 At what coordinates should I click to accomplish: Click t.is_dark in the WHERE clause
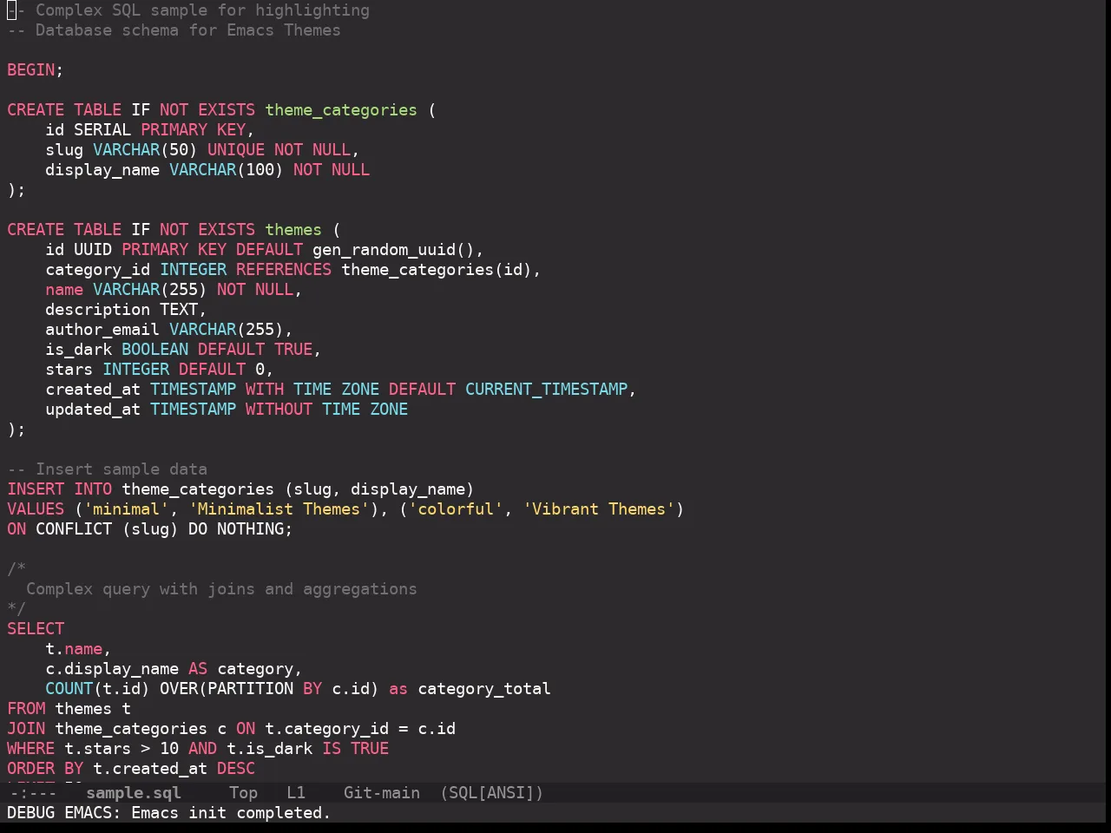pyautogui.click(x=269, y=749)
